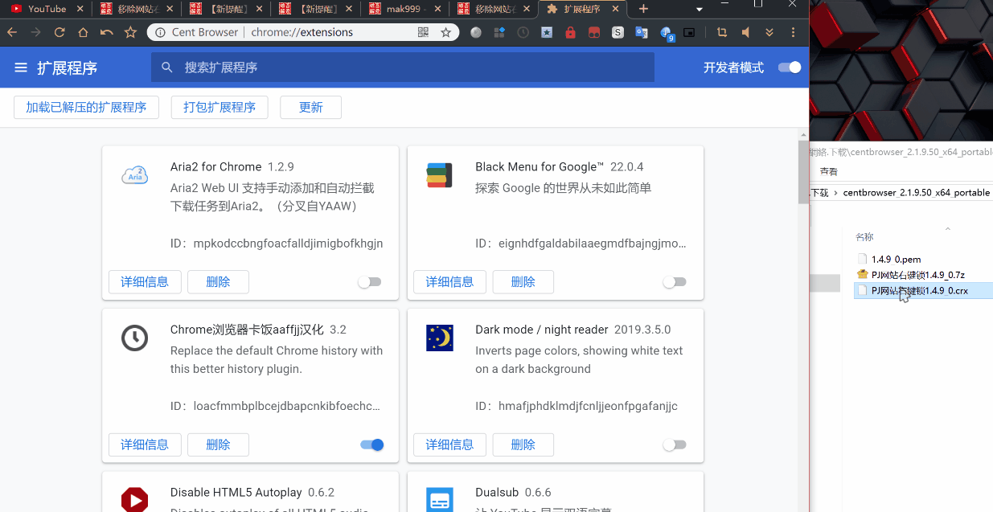Screen dimensions: 993x512
Task: Open 详细信息 for Dark mode / night reader
Action: coord(449,444)
